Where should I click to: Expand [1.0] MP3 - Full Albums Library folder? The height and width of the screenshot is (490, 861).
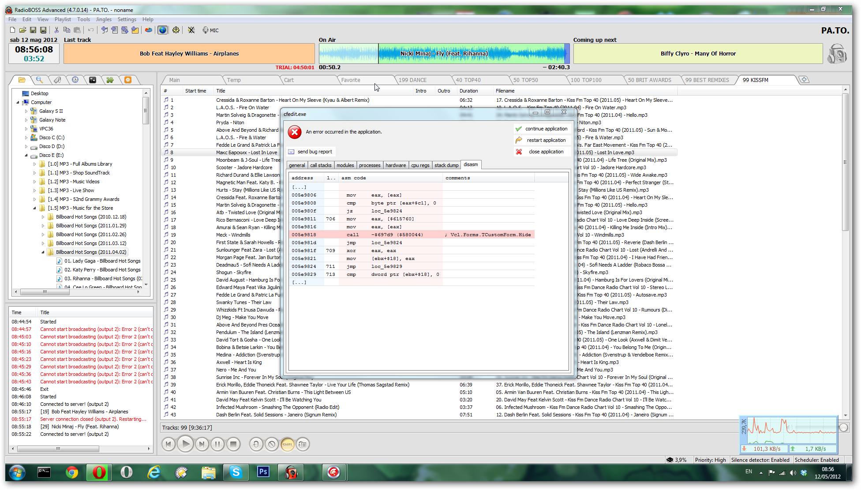coord(34,164)
